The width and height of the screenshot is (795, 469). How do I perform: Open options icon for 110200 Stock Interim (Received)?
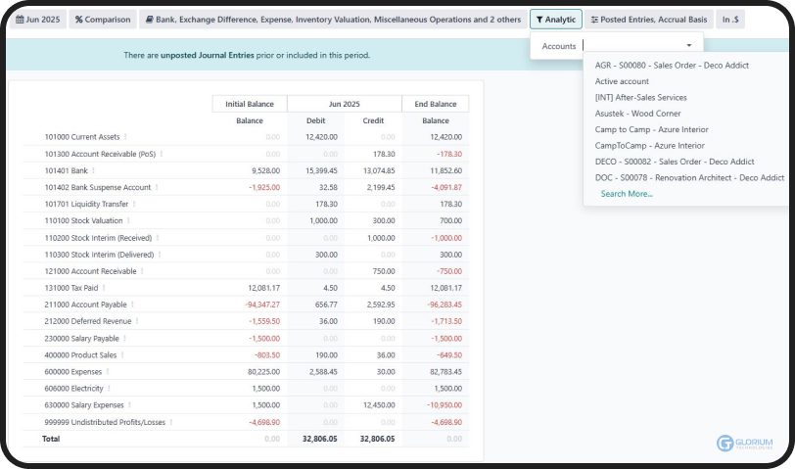tap(158, 238)
